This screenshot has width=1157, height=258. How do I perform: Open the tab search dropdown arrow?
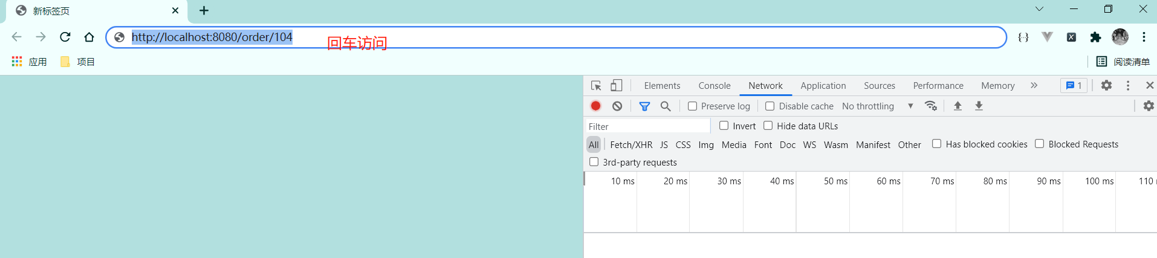[1039, 9]
